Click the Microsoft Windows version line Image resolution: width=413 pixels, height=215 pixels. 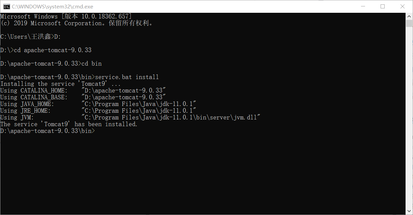[x=66, y=16]
